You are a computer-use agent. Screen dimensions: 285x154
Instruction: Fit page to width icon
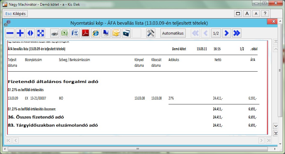point(30,33)
